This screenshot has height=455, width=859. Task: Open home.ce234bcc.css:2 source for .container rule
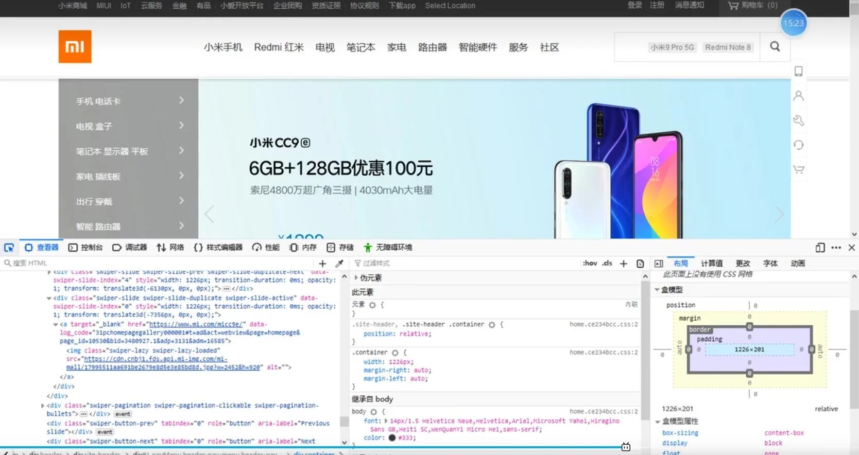point(604,353)
